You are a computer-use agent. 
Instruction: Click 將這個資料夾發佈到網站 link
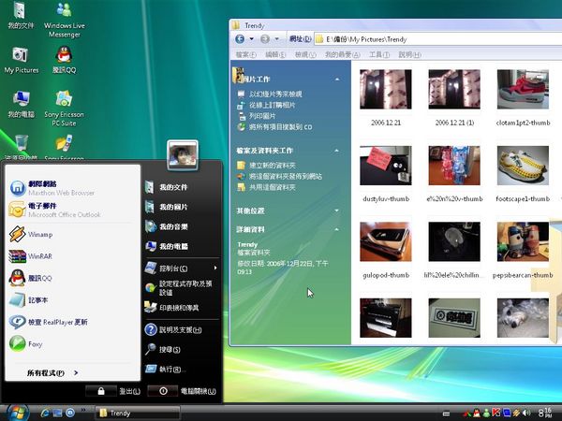[286, 177]
